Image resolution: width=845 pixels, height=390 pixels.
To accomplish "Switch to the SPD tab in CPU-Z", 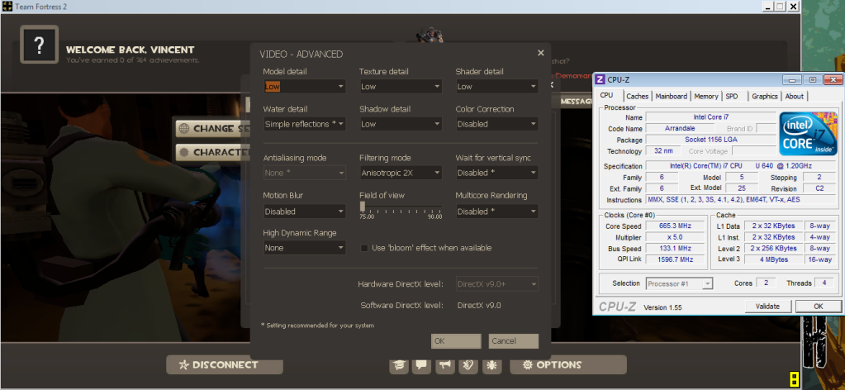I will [732, 97].
